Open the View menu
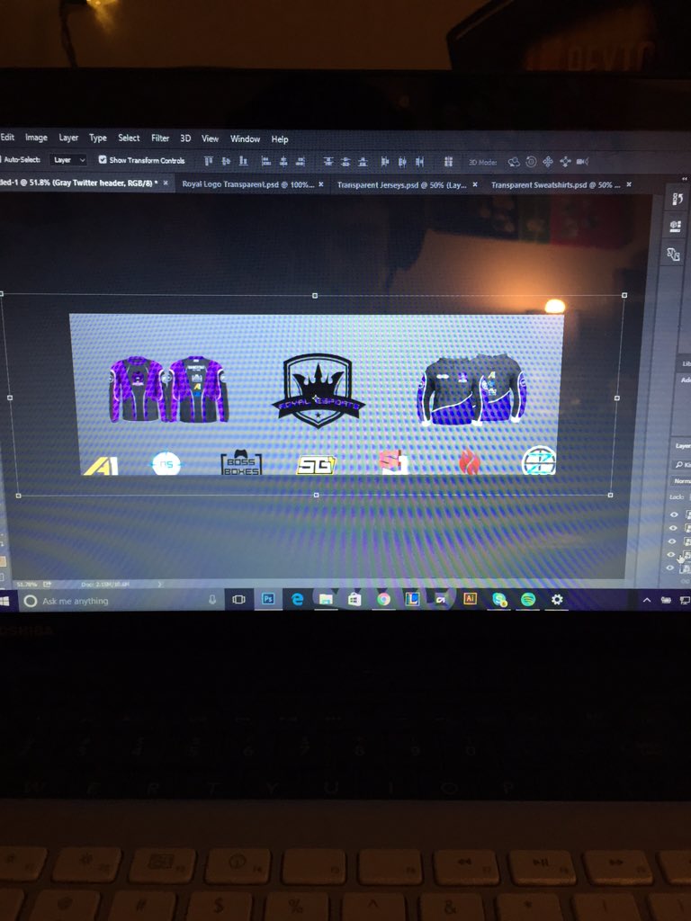691x921 pixels. pos(210,139)
